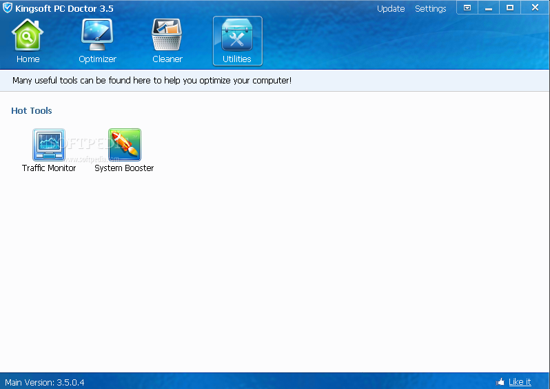
Task: Click the thumbs-up icon
Action: tap(500, 381)
